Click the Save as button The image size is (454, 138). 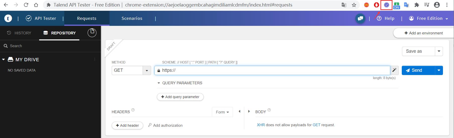tap(418, 51)
